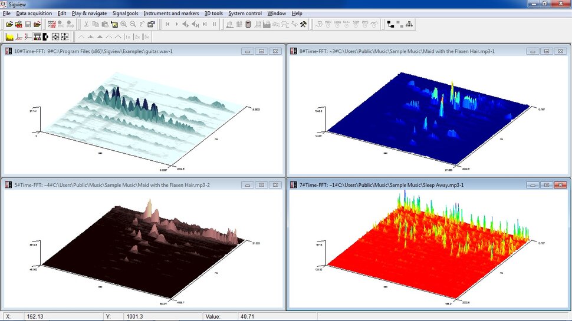Image resolution: width=572 pixels, height=321 pixels.
Task: Select the guitar.wav-1 Time-FFT window title
Action: 93,51
